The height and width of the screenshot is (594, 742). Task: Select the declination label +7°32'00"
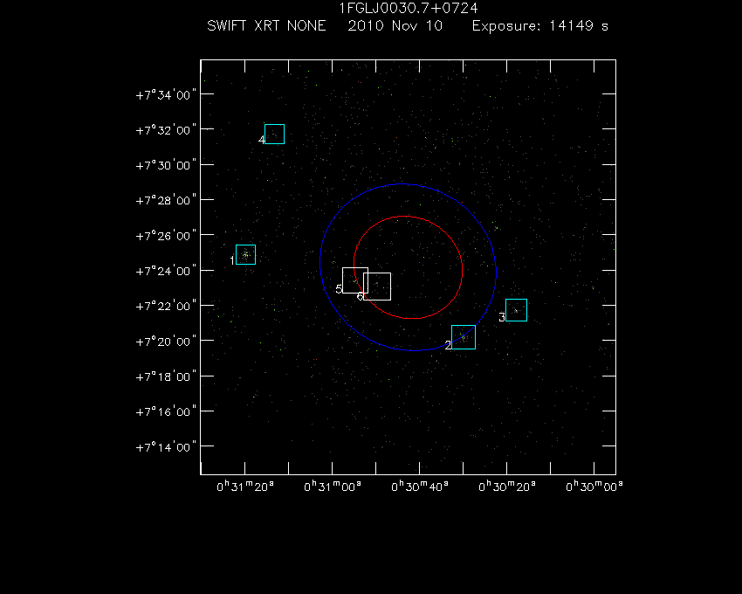click(x=166, y=130)
